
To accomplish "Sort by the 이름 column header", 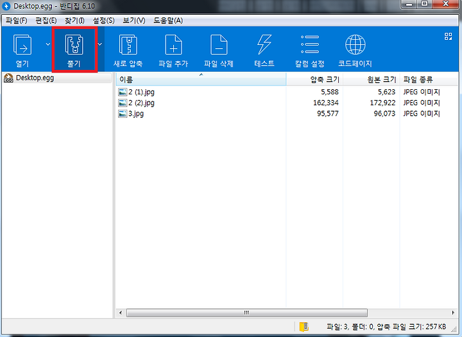I will pos(201,80).
